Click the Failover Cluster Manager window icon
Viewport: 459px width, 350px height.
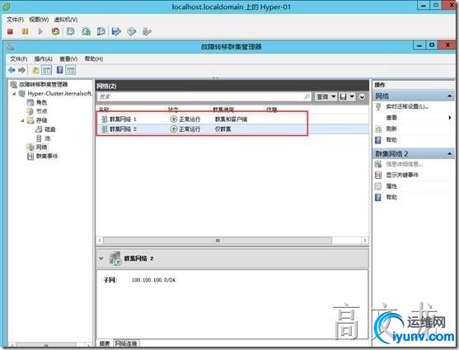point(11,46)
